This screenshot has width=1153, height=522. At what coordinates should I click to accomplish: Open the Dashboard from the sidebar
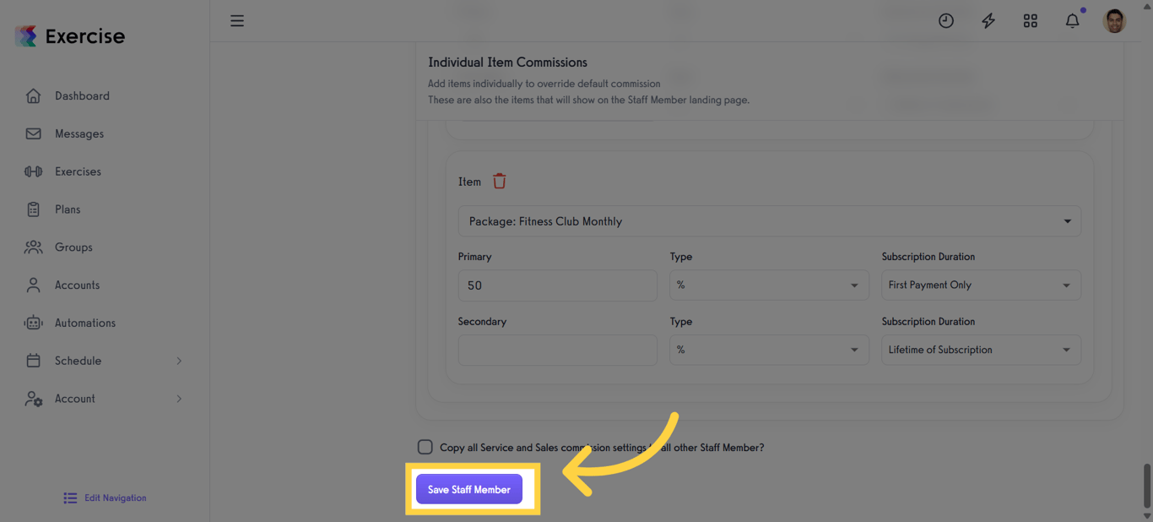pyautogui.click(x=82, y=95)
